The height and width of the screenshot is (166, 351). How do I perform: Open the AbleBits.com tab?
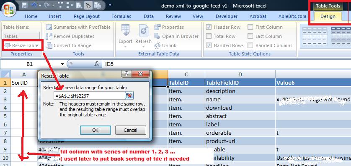(292, 16)
